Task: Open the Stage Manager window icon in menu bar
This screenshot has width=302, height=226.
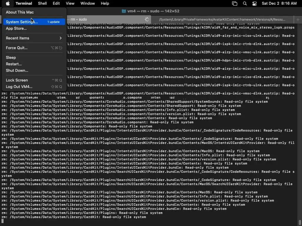Action: pyautogui.click(x=234, y=4)
